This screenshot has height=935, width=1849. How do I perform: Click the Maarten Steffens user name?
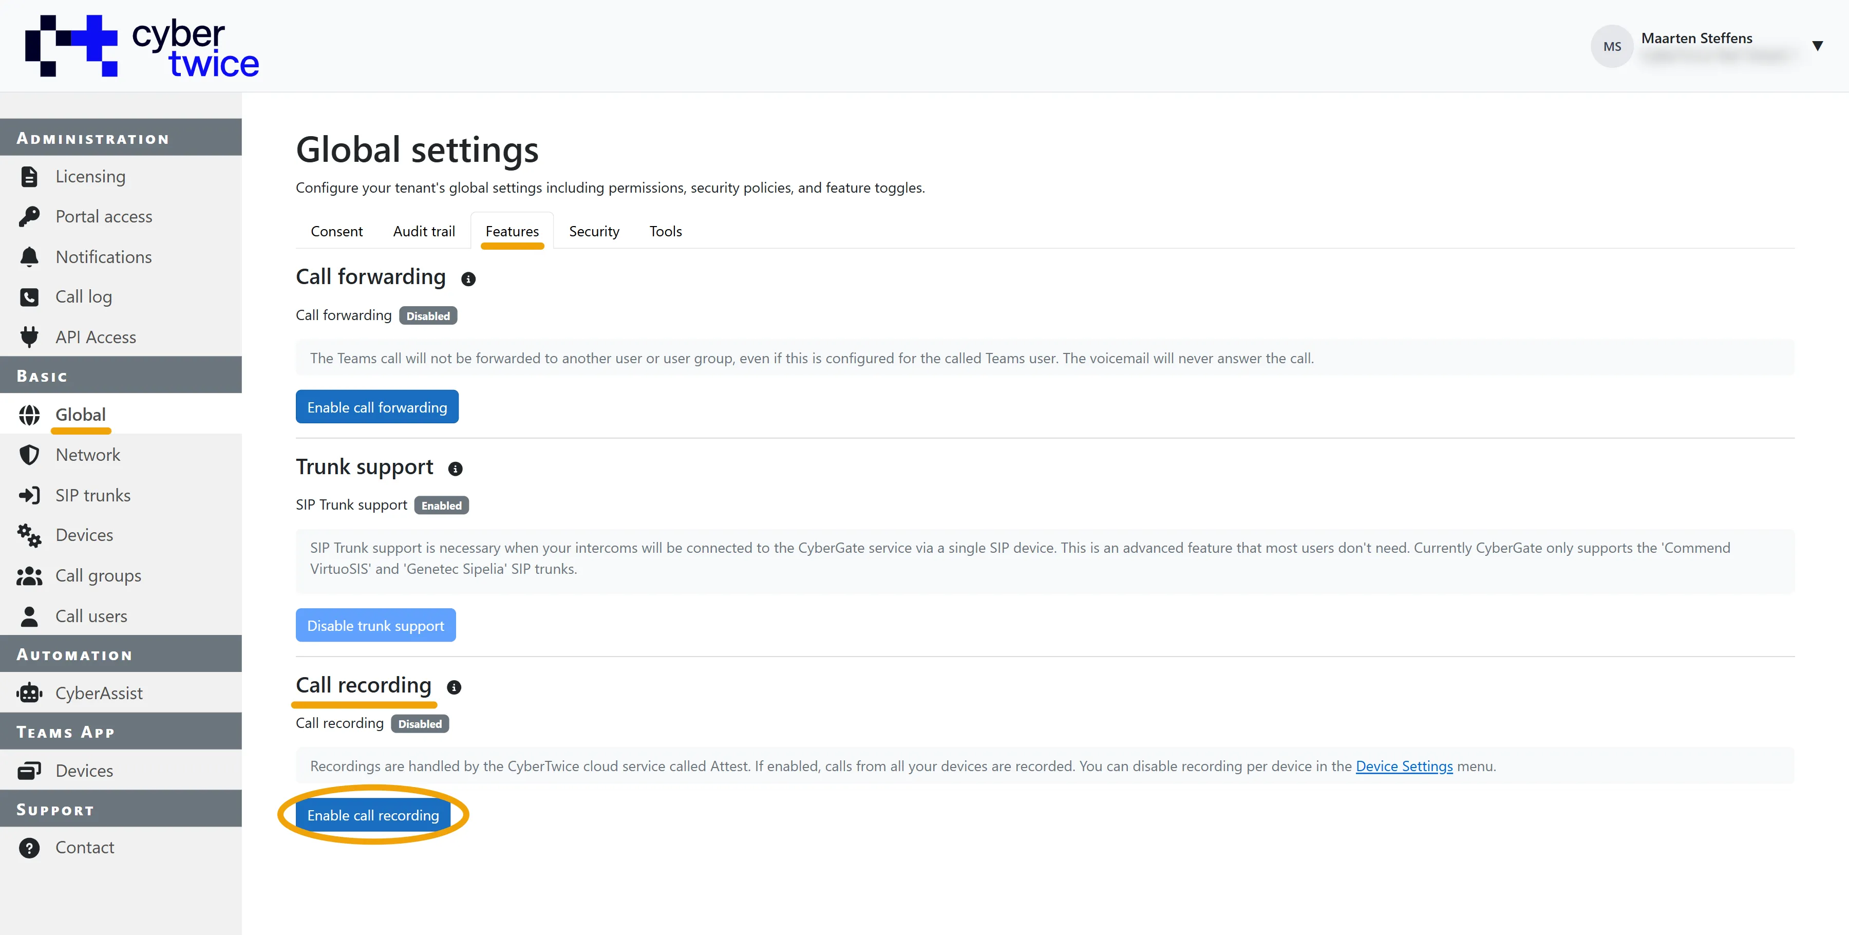[1697, 38]
